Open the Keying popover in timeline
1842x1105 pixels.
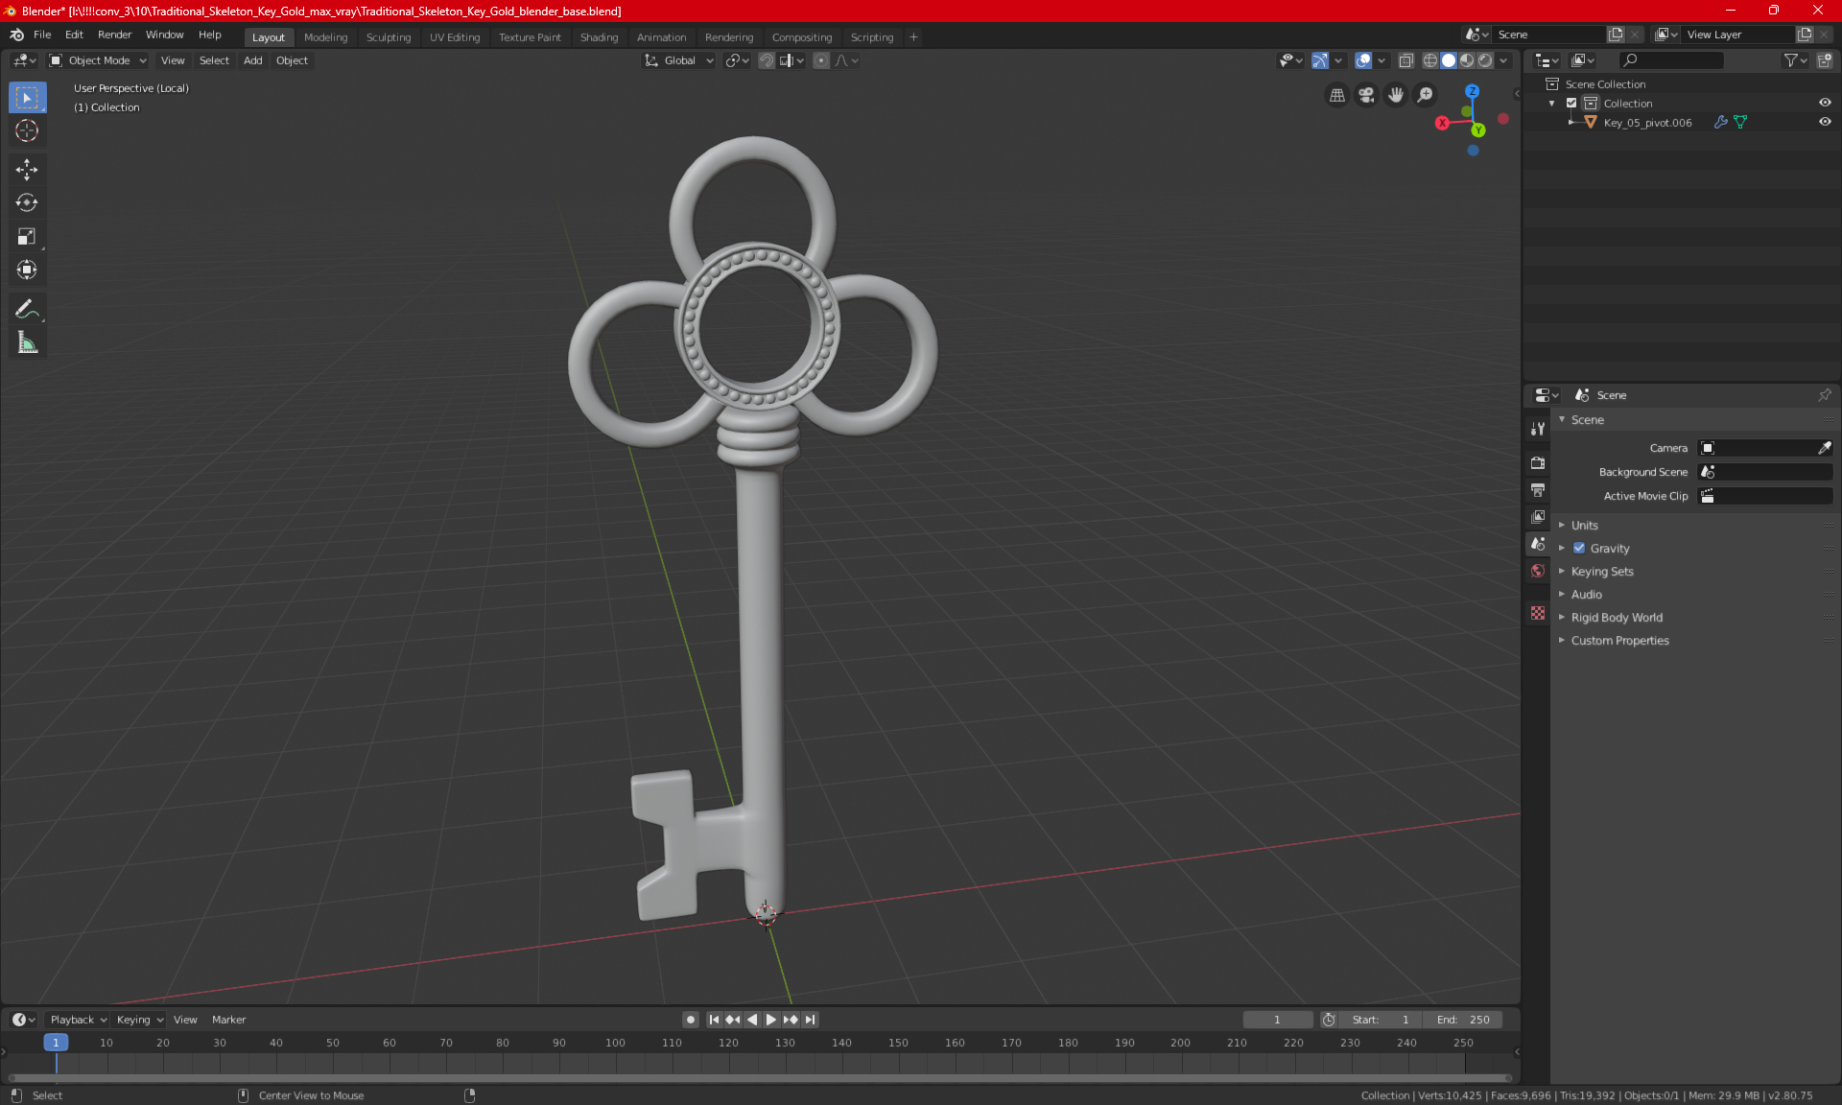pos(140,1020)
